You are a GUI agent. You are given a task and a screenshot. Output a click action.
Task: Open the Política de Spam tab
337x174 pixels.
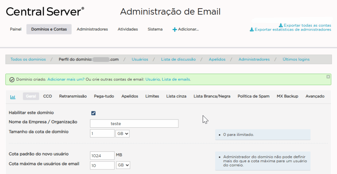coord(253,96)
